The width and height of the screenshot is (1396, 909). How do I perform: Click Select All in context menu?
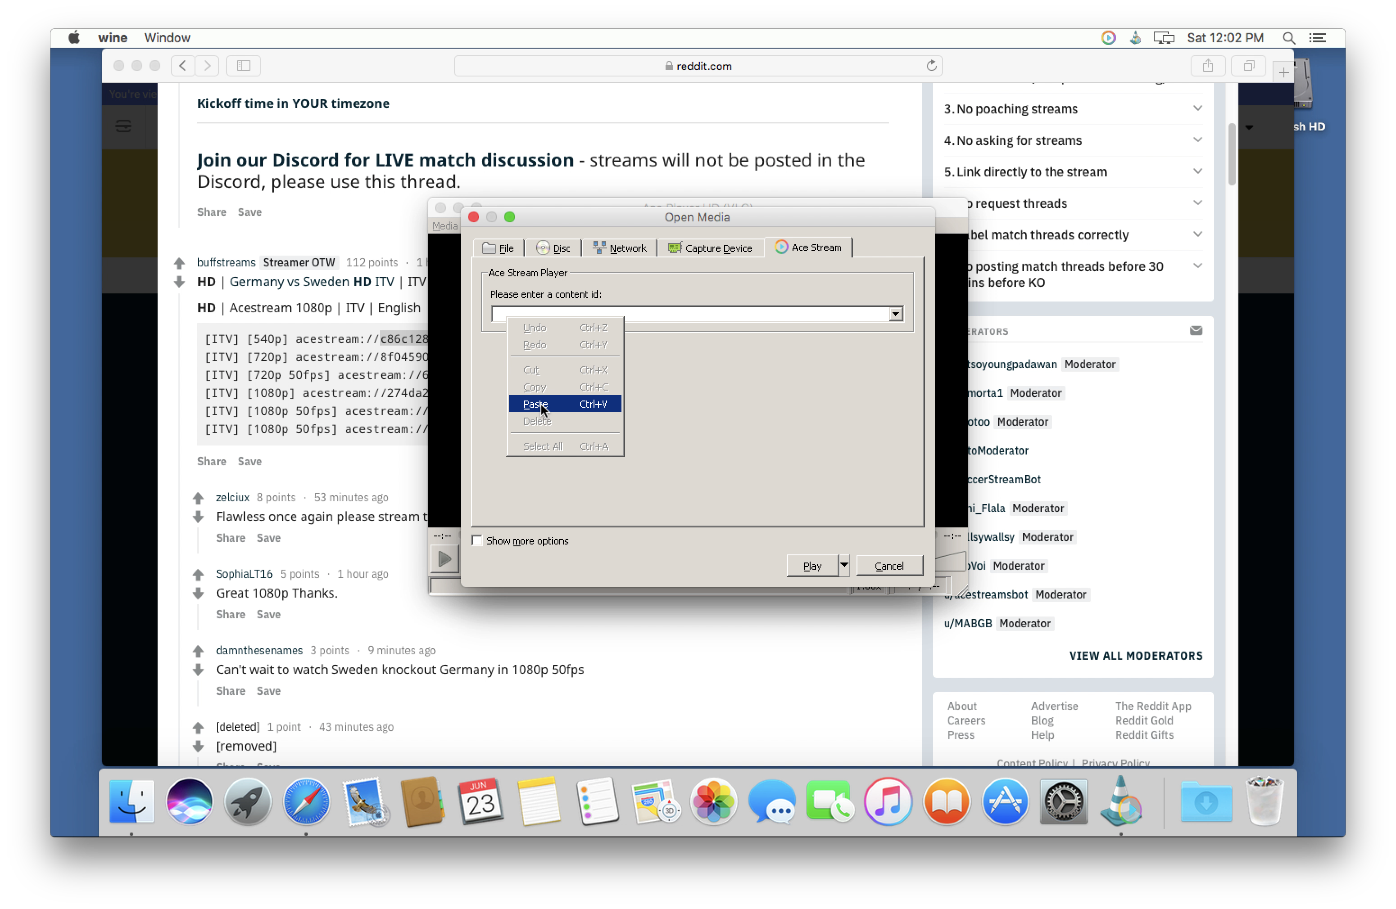(542, 445)
